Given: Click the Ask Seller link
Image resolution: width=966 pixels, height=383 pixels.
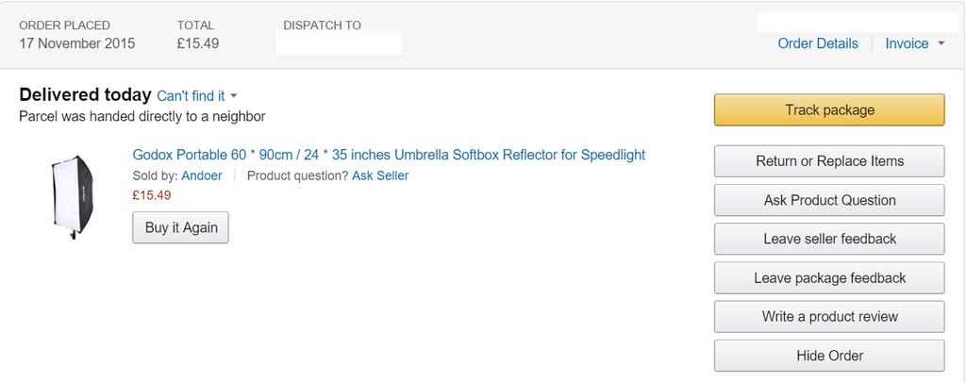Looking at the screenshot, I should [x=380, y=175].
